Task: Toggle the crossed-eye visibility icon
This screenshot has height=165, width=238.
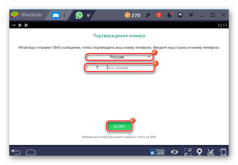Action: [174, 152]
